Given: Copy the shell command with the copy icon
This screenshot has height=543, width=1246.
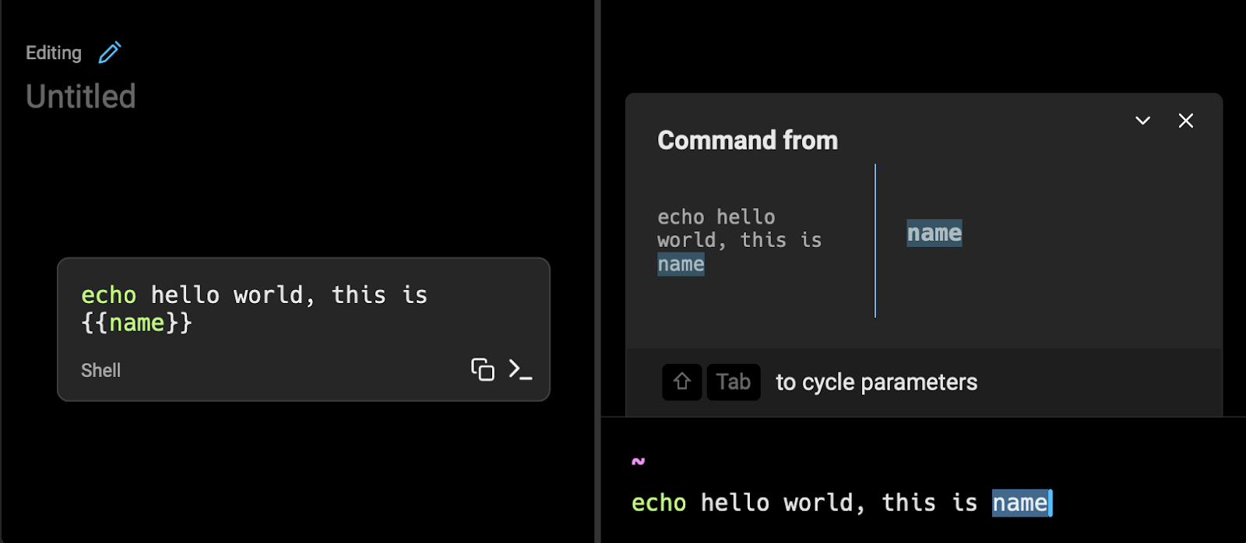Looking at the screenshot, I should [x=483, y=369].
